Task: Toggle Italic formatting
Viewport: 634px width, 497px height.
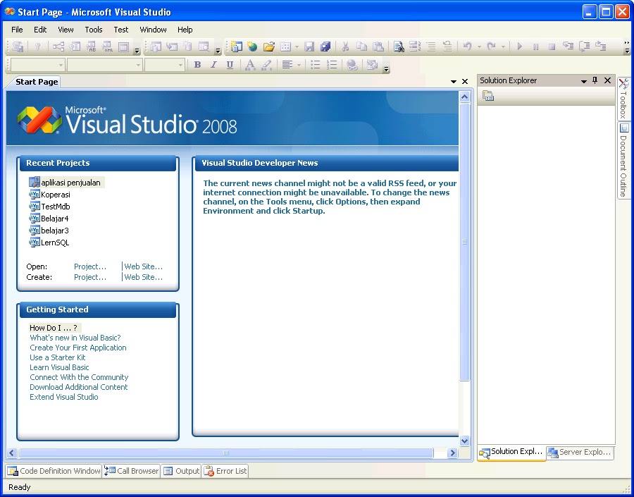Action: (214, 64)
